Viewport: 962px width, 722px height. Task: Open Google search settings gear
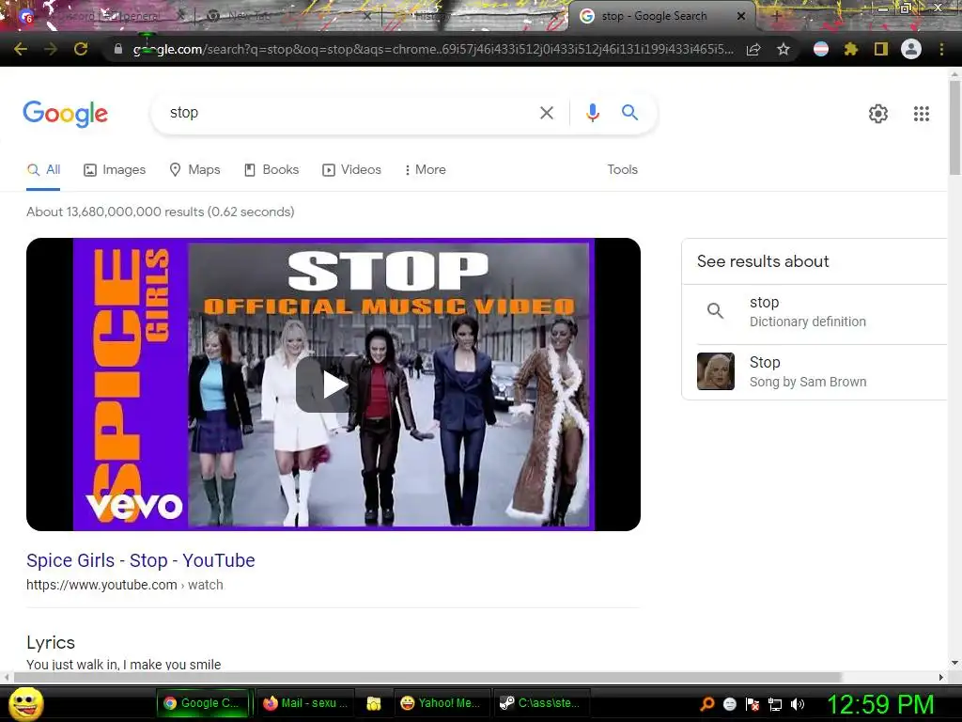click(x=878, y=114)
